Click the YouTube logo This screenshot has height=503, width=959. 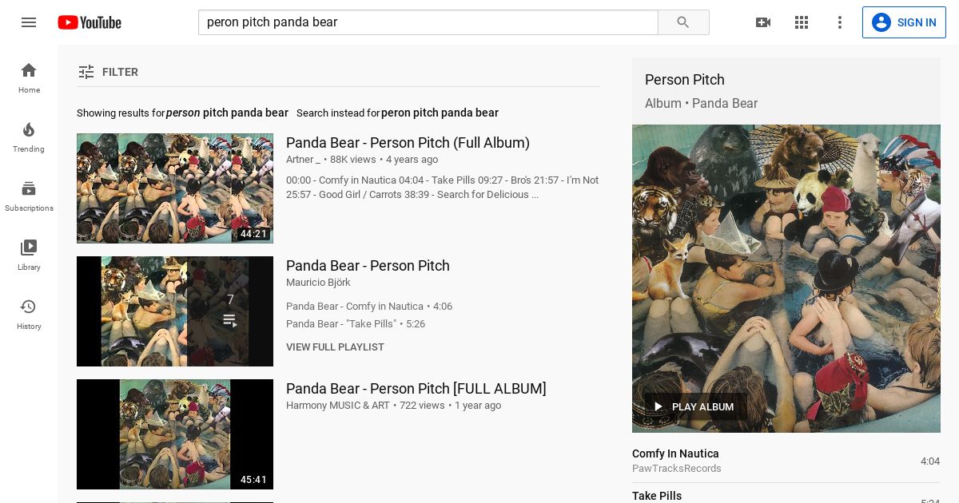tap(90, 22)
